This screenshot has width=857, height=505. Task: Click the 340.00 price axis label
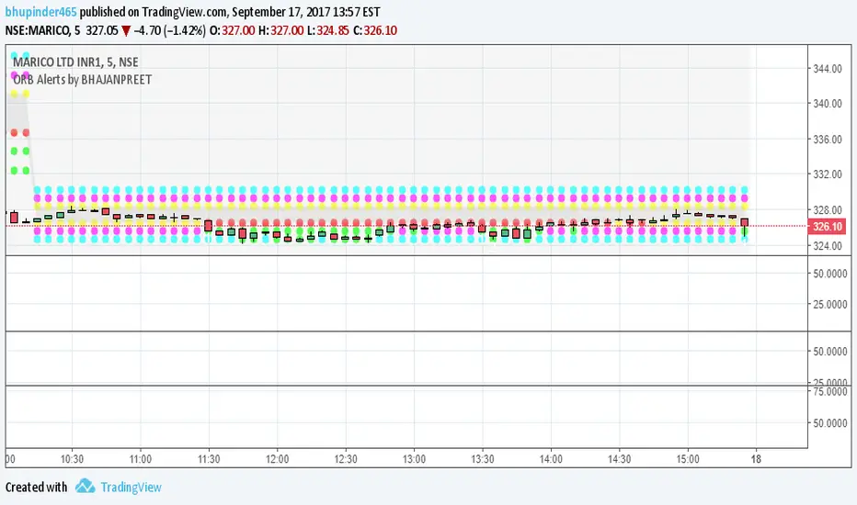(x=828, y=104)
